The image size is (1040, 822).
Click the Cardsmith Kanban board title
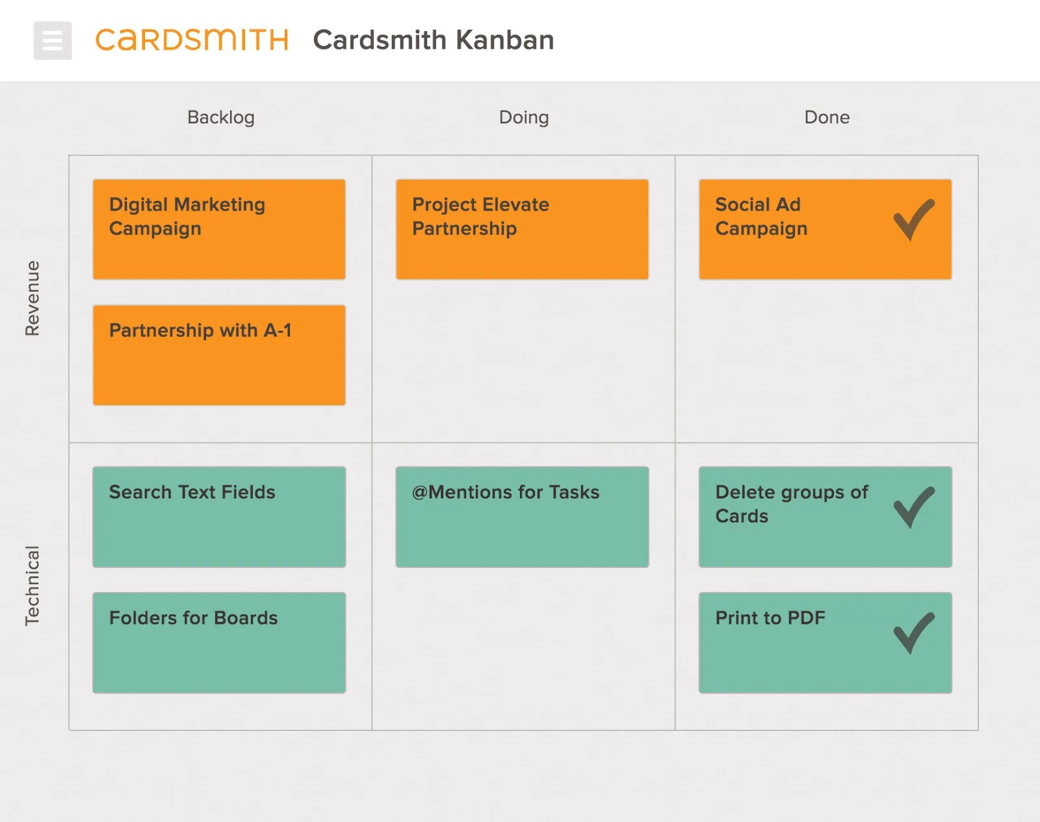[434, 40]
